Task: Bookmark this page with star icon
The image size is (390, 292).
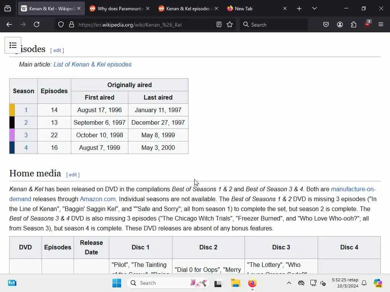Action: pos(230,25)
